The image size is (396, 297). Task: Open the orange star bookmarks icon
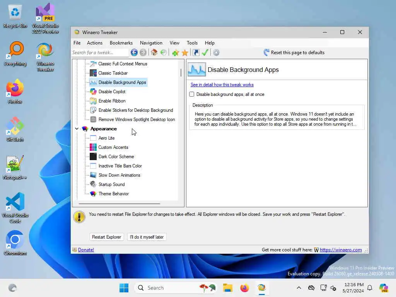point(185,53)
